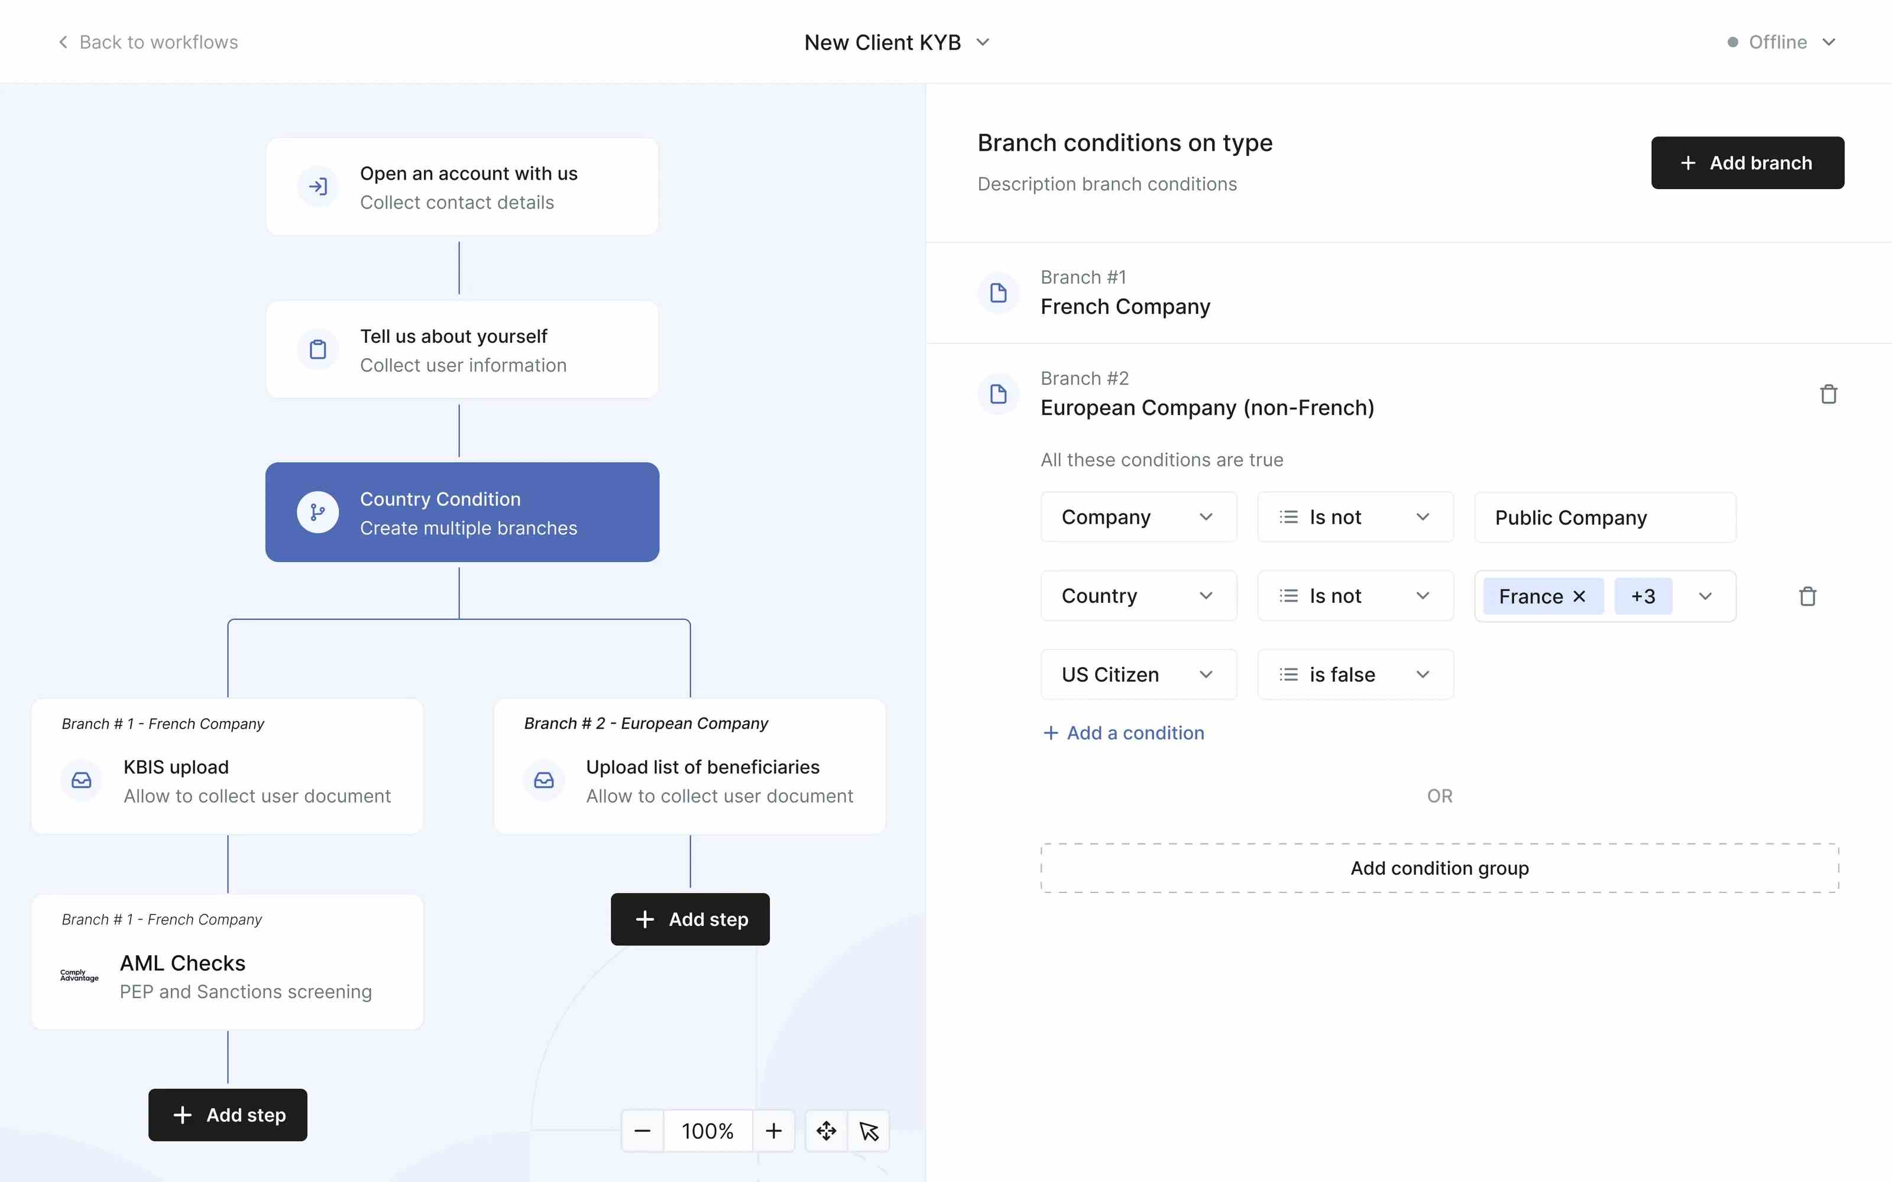Click the branch condition document icon for Branch #1
This screenshot has width=1892, height=1182.
[x=999, y=291]
